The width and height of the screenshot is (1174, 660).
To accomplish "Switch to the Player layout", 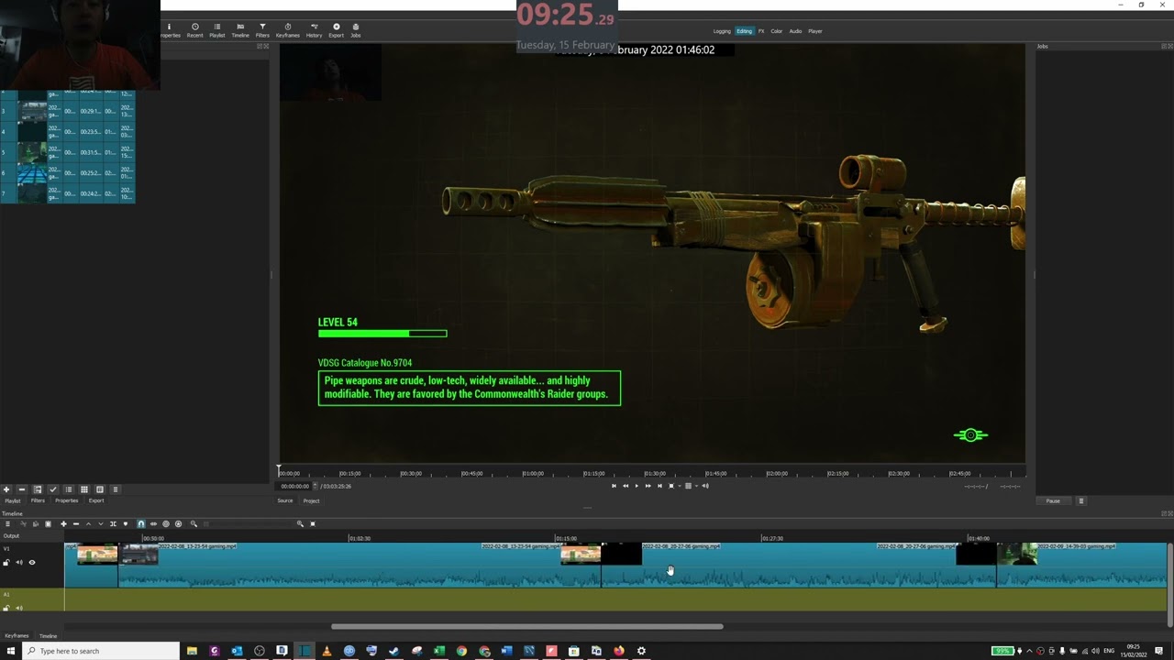I will pyautogui.click(x=815, y=31).
